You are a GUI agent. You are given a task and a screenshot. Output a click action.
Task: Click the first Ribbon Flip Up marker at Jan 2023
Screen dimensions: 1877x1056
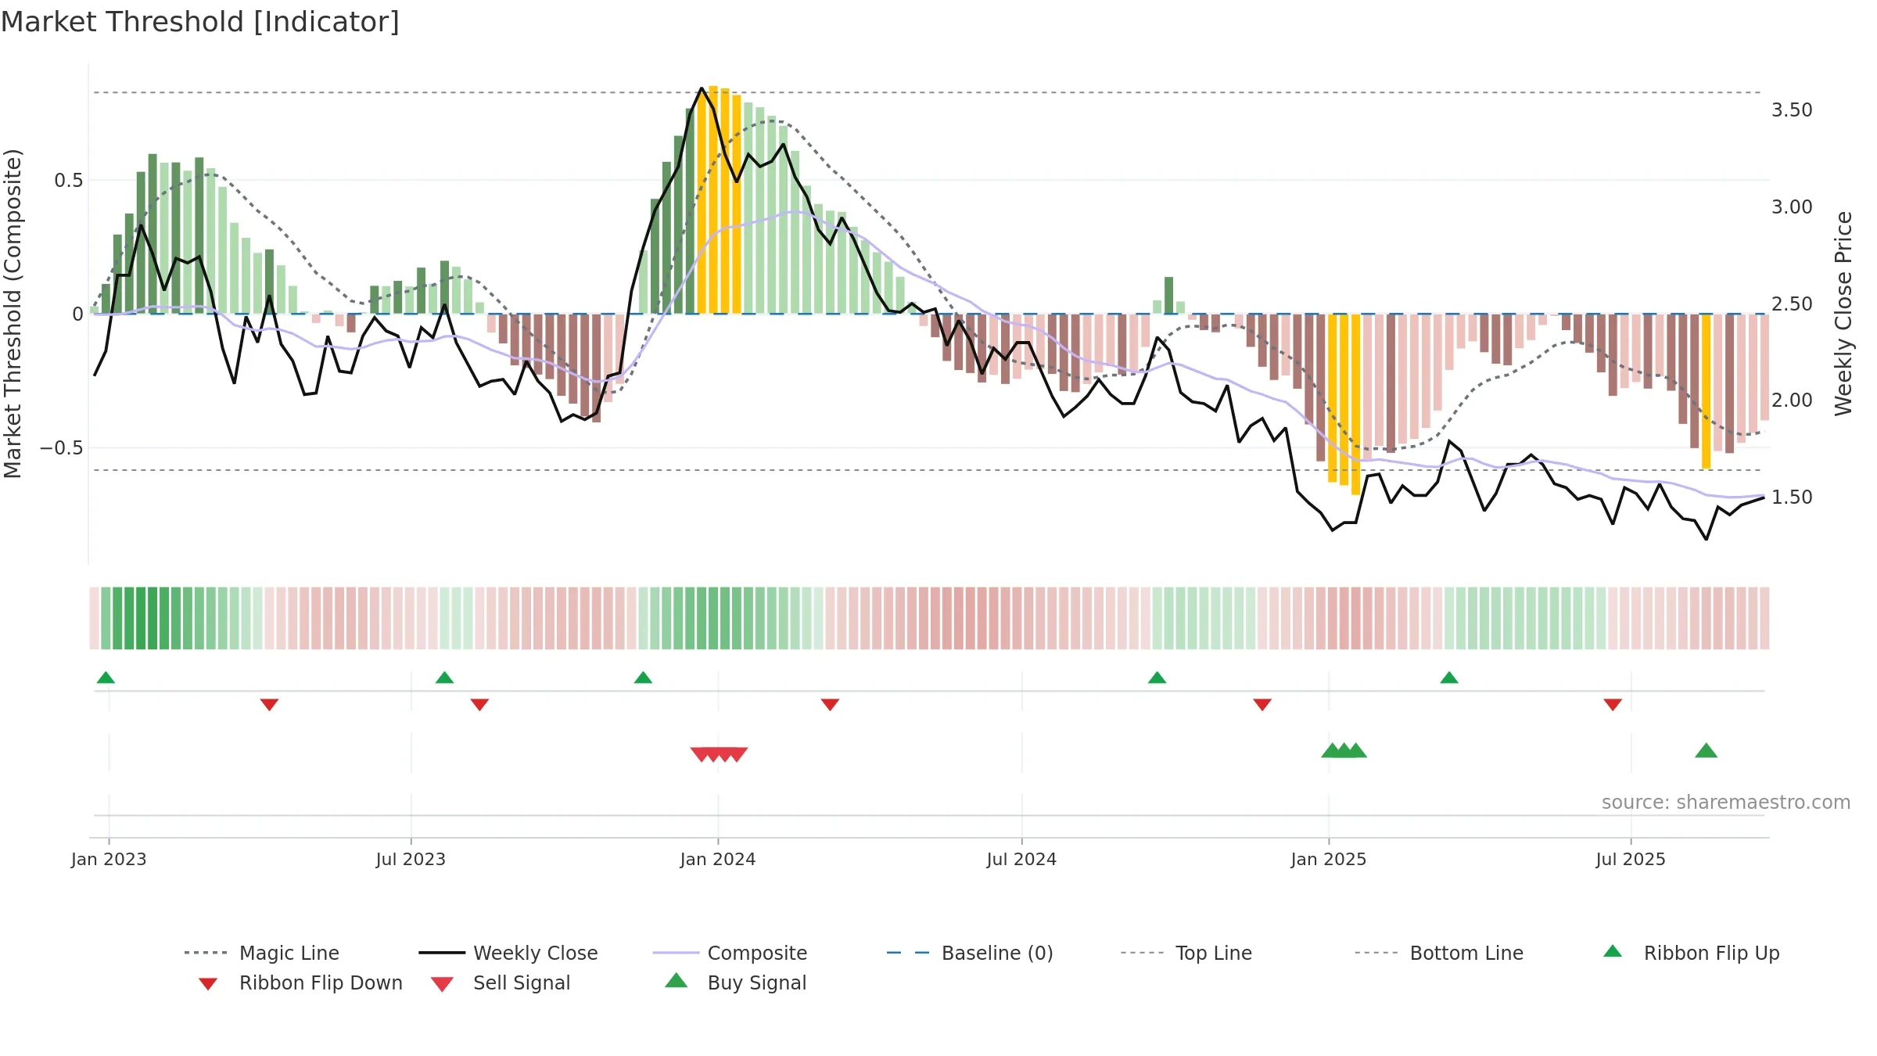[x=106, y=677]
